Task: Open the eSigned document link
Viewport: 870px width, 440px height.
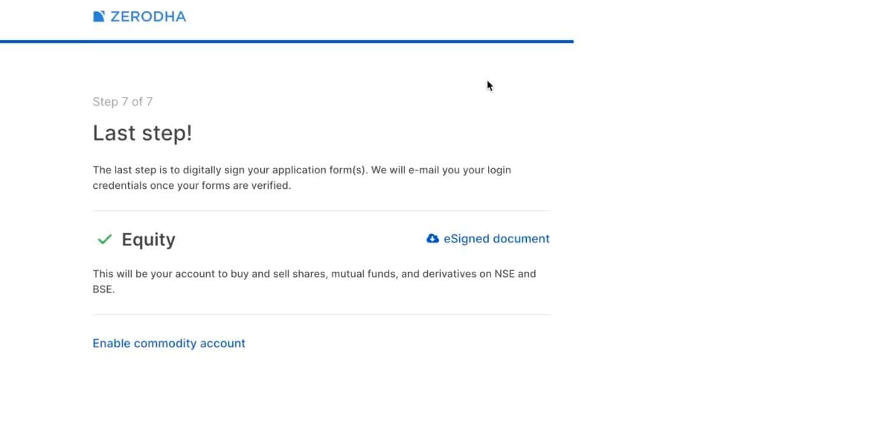Action: pos(496,238)
